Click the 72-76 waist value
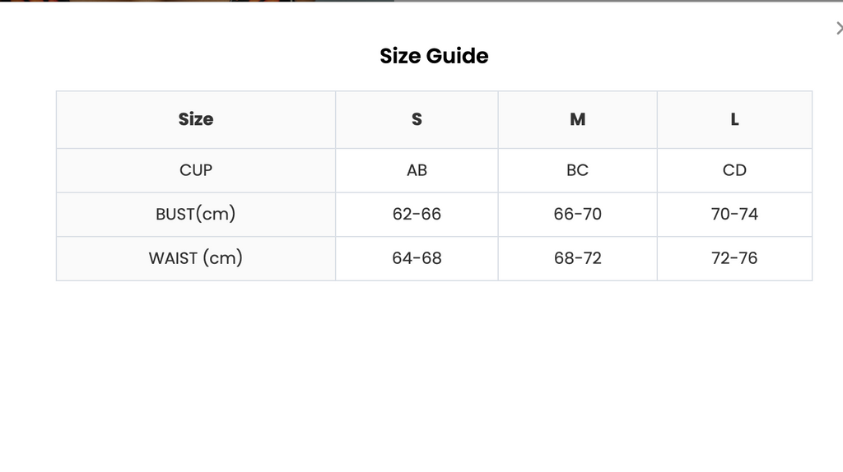843x472 pixels. [x=734, y=258]
